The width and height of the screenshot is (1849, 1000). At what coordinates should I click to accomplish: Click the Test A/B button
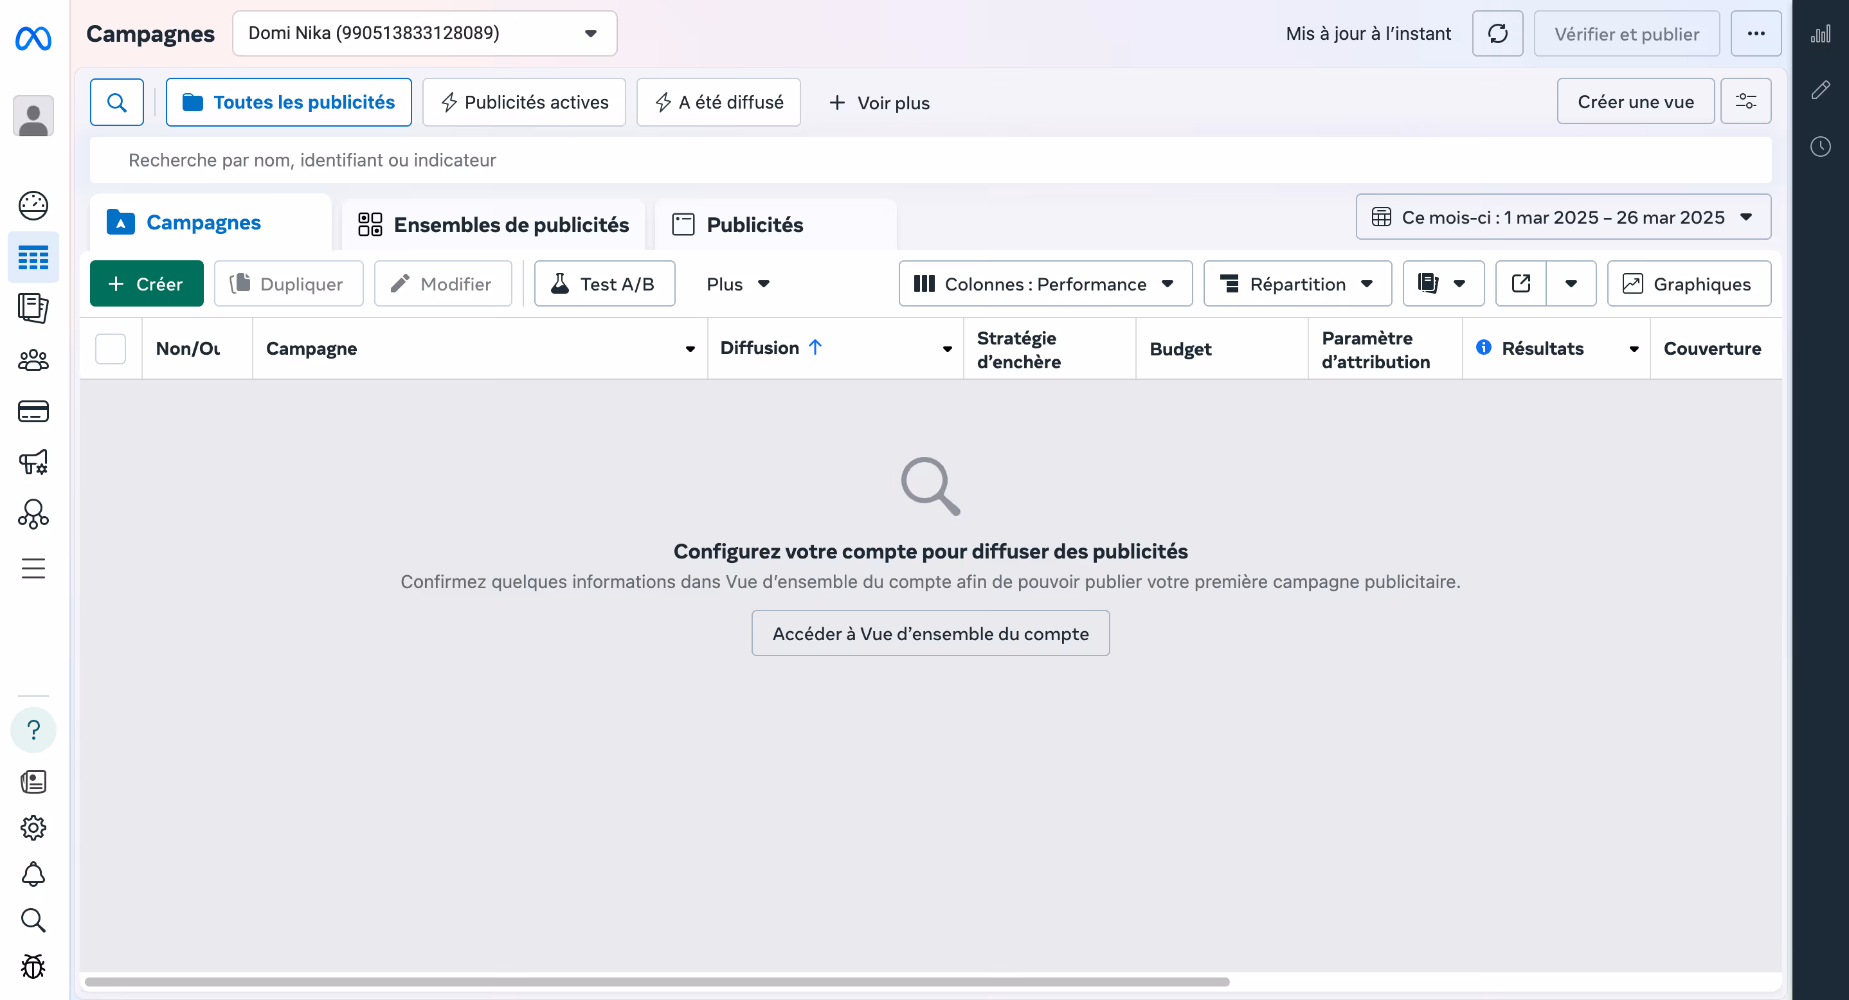604,283
